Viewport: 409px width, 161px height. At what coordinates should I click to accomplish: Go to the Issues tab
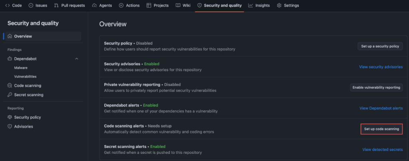click(x=38, y=5)
